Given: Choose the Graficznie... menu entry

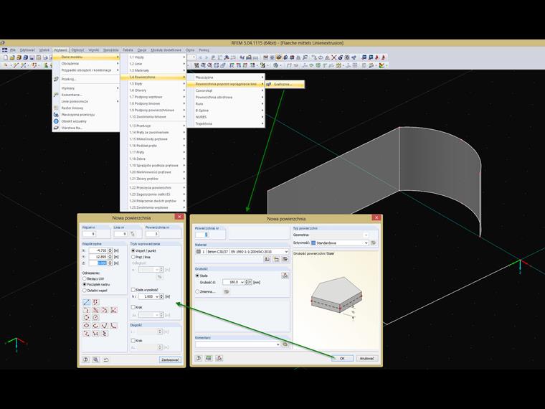Looking at the screenshot, I should point(285,84).
